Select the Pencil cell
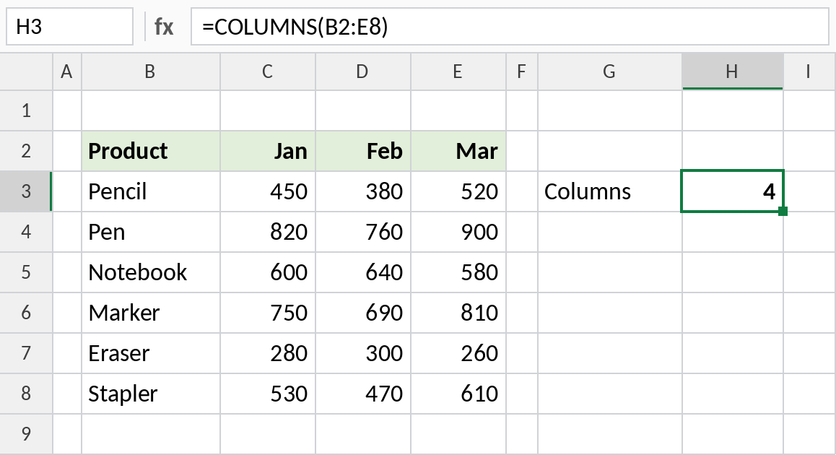 tap(150, 191)
